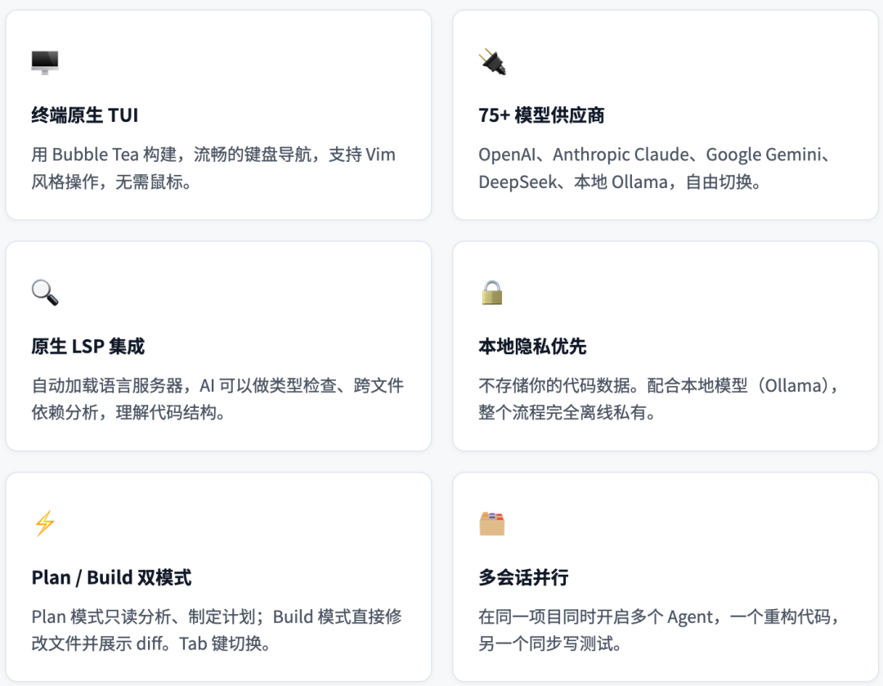Click the electric plug icon
This screenshot has width=883, height=686.
(492, 62)
